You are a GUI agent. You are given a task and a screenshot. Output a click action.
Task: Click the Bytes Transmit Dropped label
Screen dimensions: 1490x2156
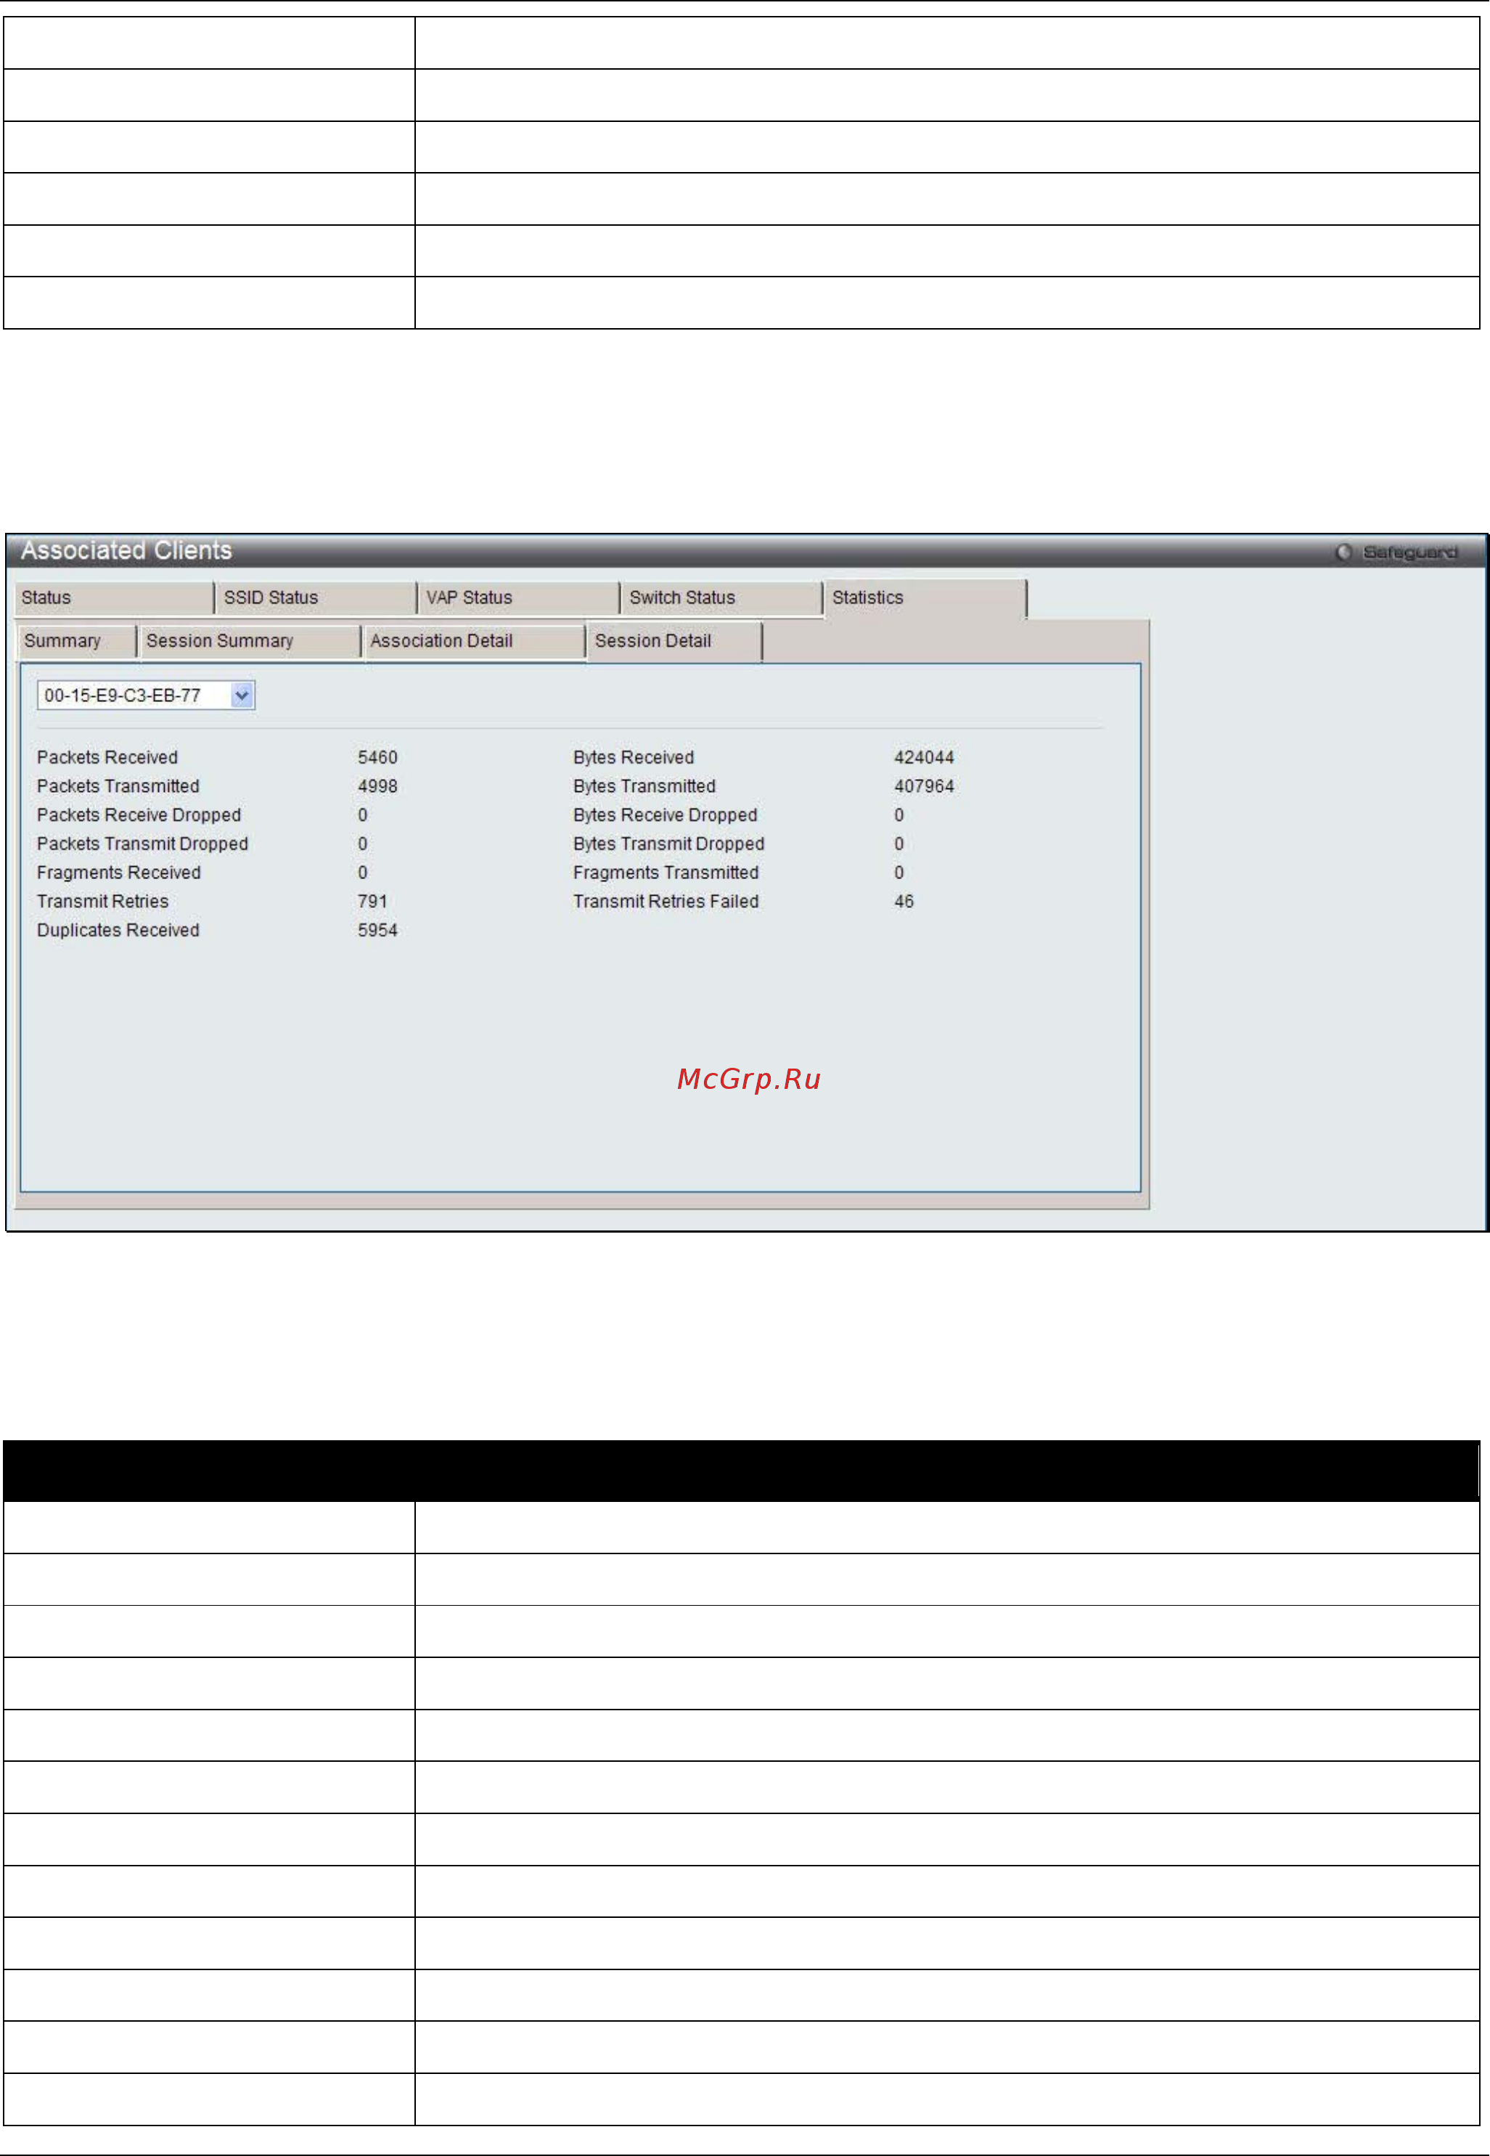tap(668, 844)
